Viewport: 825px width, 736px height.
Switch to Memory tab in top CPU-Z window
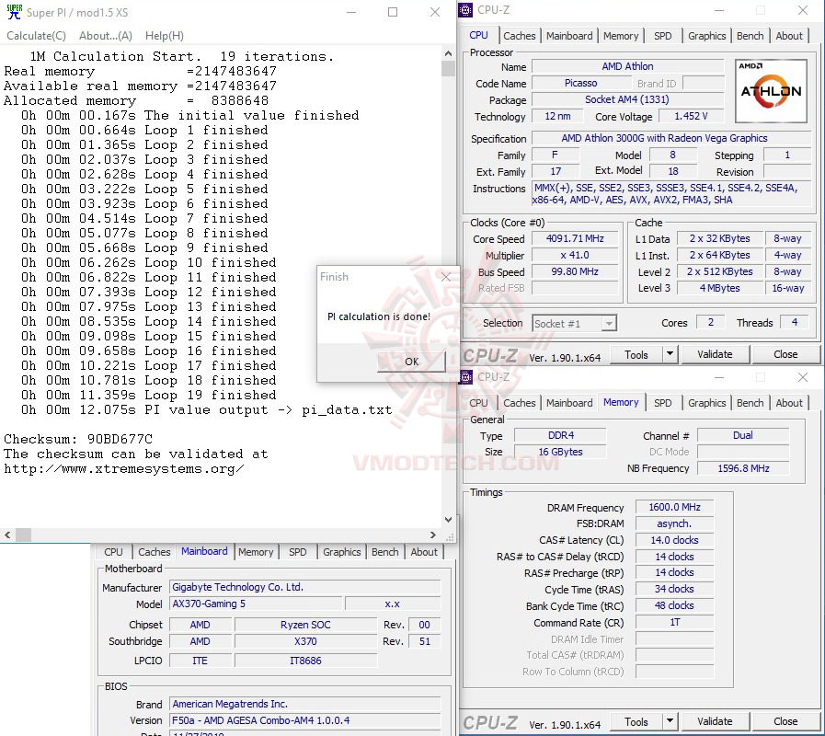coord(621,36)
